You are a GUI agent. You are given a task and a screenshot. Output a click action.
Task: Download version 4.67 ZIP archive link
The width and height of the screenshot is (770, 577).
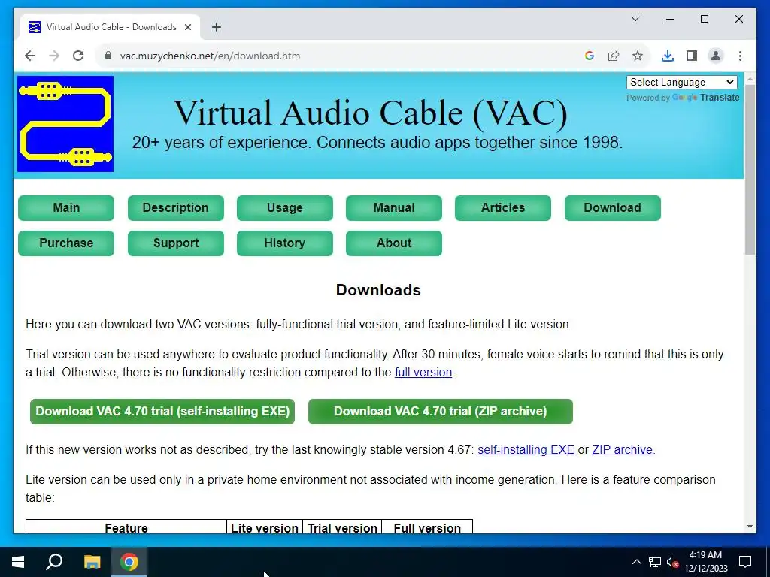click(622, 450)
